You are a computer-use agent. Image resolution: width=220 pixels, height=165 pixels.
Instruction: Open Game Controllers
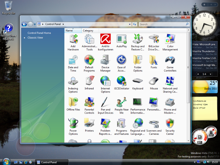pyautogui.click(x=170, y=64)
